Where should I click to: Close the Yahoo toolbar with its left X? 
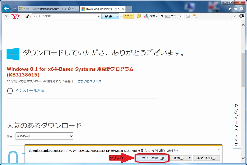coord(6,16)
